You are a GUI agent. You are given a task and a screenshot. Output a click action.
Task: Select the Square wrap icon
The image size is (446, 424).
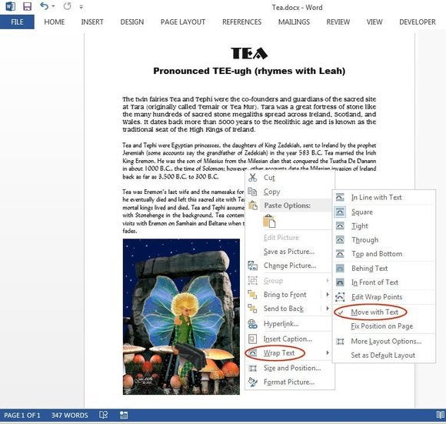point(340,212)
